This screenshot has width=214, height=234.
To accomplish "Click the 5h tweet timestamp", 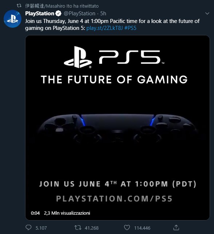I will click(x=103, y=13).
